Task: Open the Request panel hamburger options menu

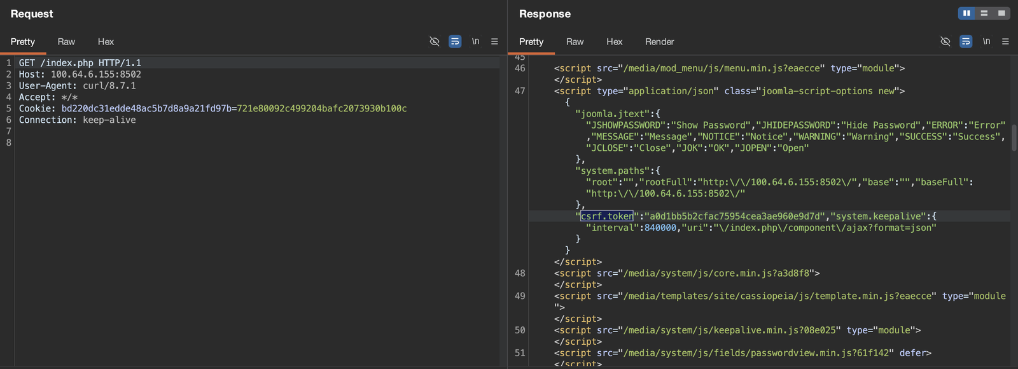Action: click(494, 41)
